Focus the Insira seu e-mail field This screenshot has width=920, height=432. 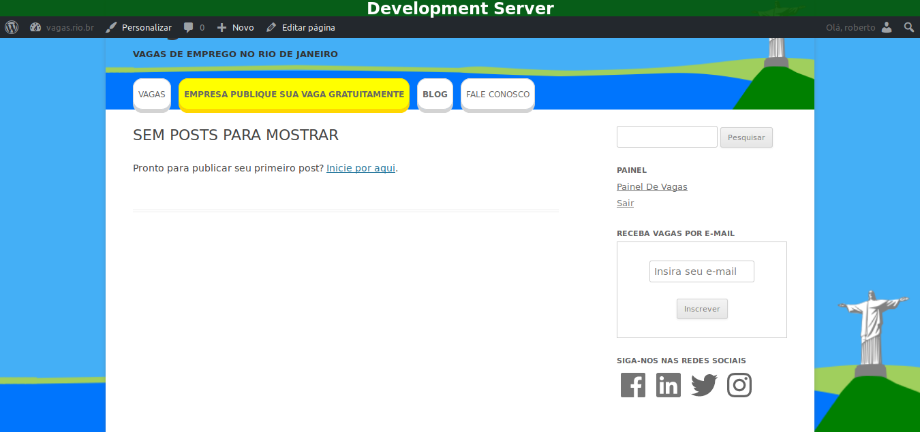pyautogui.click(x=702, y=271)
